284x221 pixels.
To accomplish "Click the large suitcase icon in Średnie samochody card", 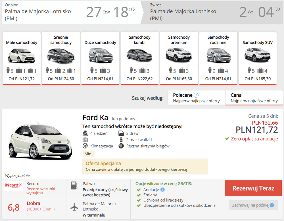I will 58,70.
